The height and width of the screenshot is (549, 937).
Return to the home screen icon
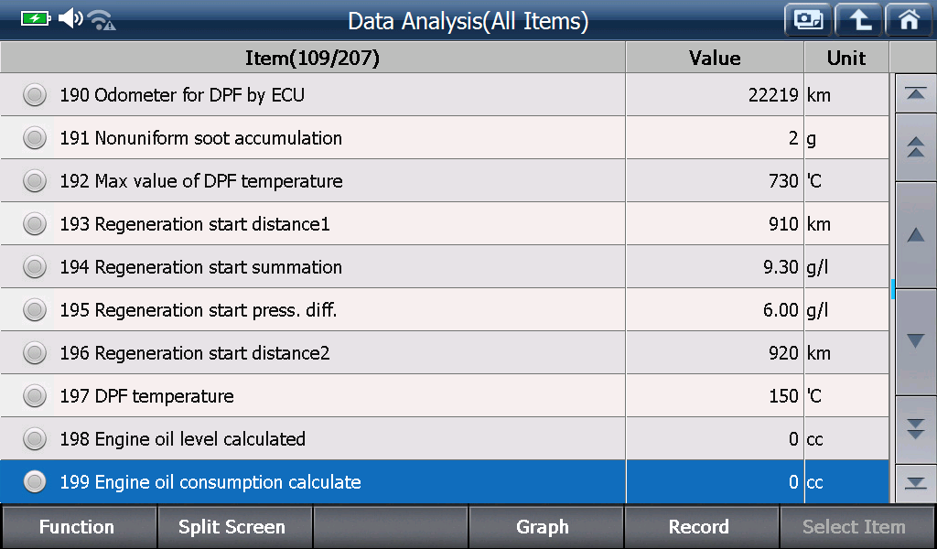coord(910,20)
